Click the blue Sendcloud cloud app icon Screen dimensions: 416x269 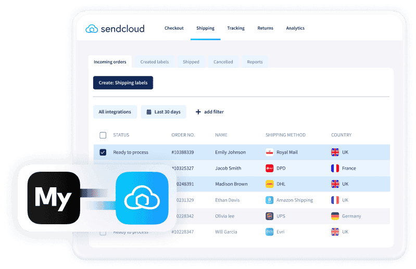[x=142, y=198]
